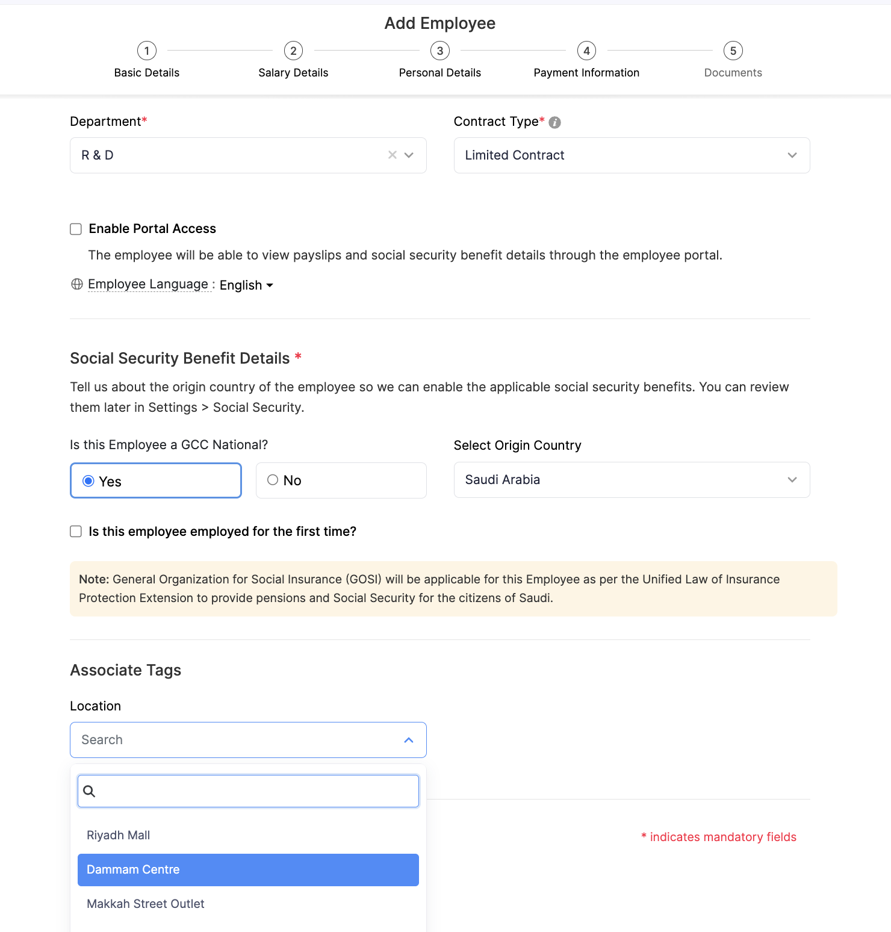Clear the R & D department selection

pyautogui.click(x=392, y=155)
